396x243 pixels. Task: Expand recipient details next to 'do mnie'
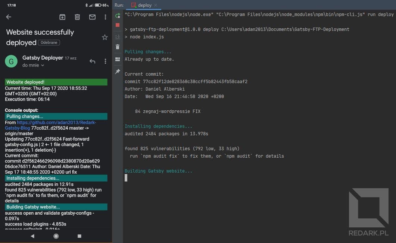pyautogui.click(x=43, y=65)
